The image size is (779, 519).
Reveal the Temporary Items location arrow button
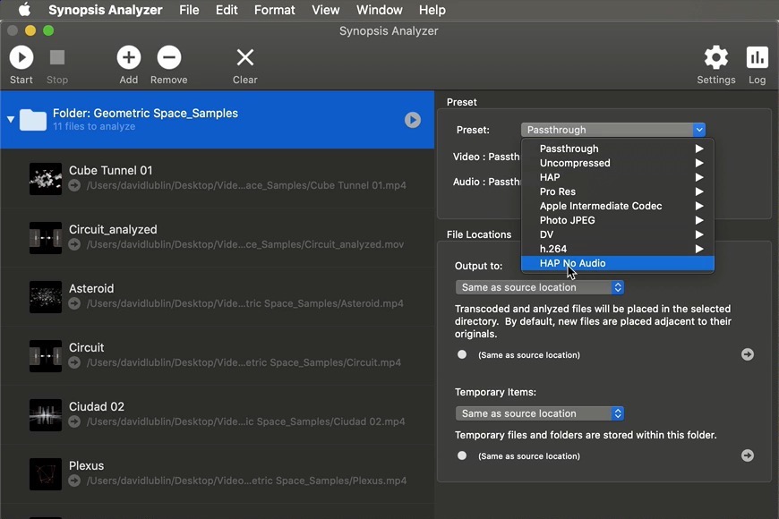coord(747,456)
